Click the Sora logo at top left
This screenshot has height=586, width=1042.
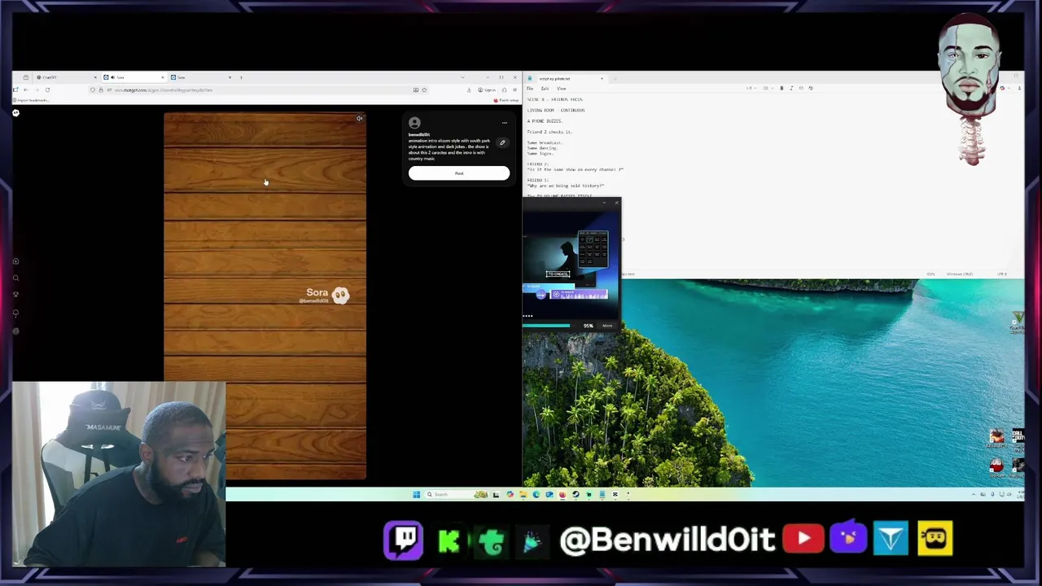15,113
